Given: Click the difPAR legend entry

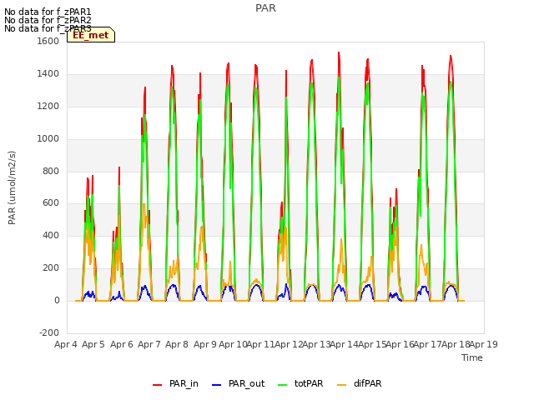Looking at the screenshot, I should coord(359,383).
